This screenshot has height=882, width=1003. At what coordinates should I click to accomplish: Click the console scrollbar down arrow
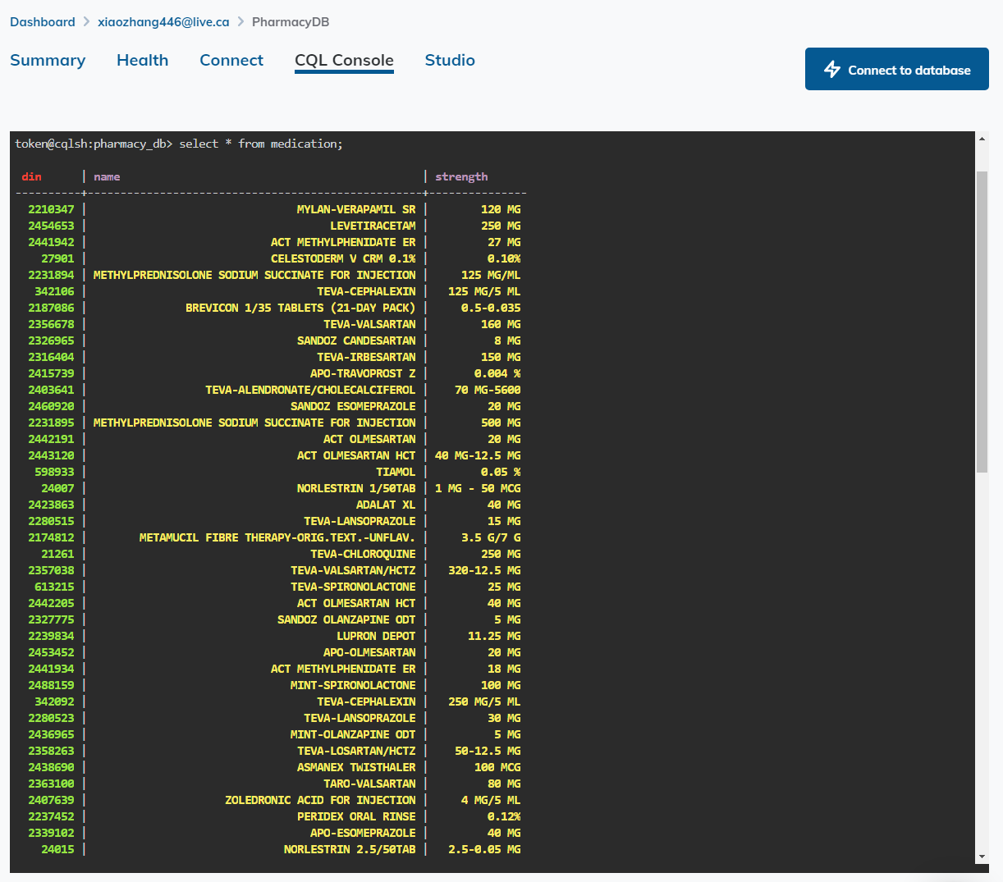coord(982,857)
